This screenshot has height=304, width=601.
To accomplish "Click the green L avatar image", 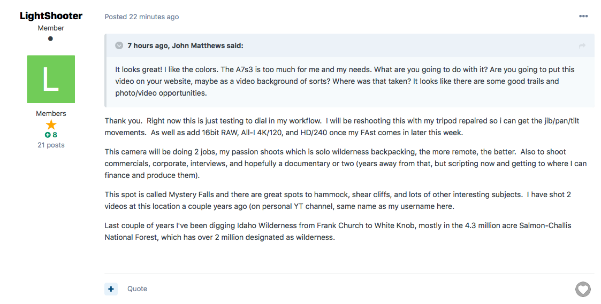I will 51,79.
